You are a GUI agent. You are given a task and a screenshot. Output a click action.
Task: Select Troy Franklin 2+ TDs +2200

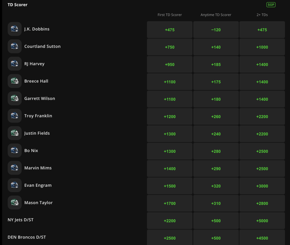click(262, 117)
